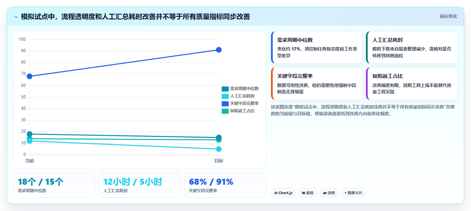The height and width of the screenshot is (211, 471).
Task: Click the lightning icon before the slide title
Action: 16,17
